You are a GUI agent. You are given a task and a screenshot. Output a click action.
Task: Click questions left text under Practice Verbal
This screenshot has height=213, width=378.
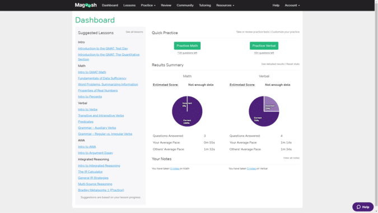(264, 53)
